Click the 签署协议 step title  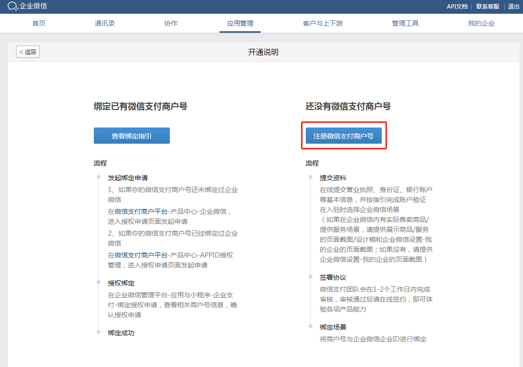(x=333, y=277)
